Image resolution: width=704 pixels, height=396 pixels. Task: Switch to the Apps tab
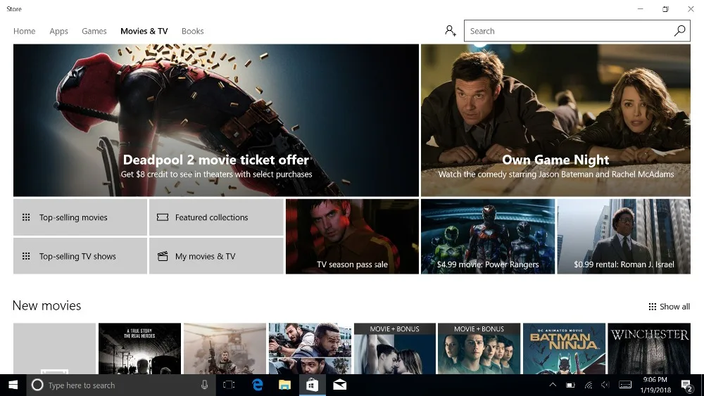[59, 31]
